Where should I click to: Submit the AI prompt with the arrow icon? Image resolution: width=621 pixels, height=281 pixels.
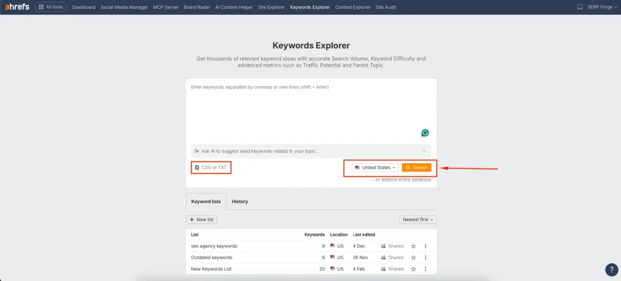coord(424,151)
